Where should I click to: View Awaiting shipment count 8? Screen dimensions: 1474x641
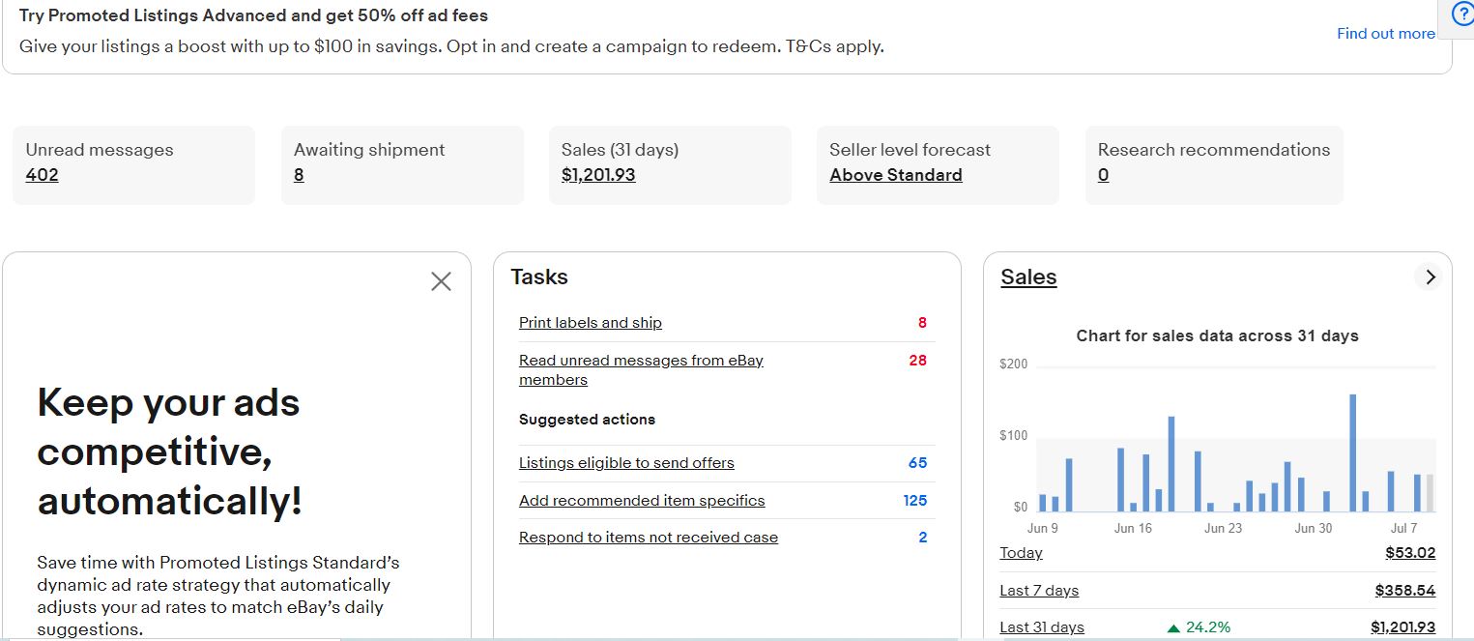299,175
